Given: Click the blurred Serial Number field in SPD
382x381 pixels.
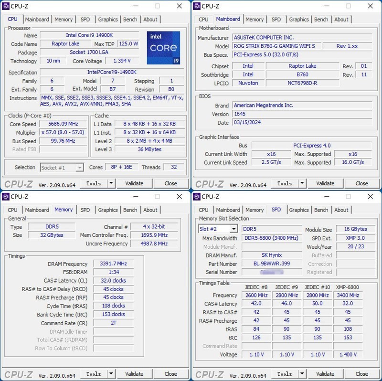Looking at the screenshot, I should coord(272,272).
